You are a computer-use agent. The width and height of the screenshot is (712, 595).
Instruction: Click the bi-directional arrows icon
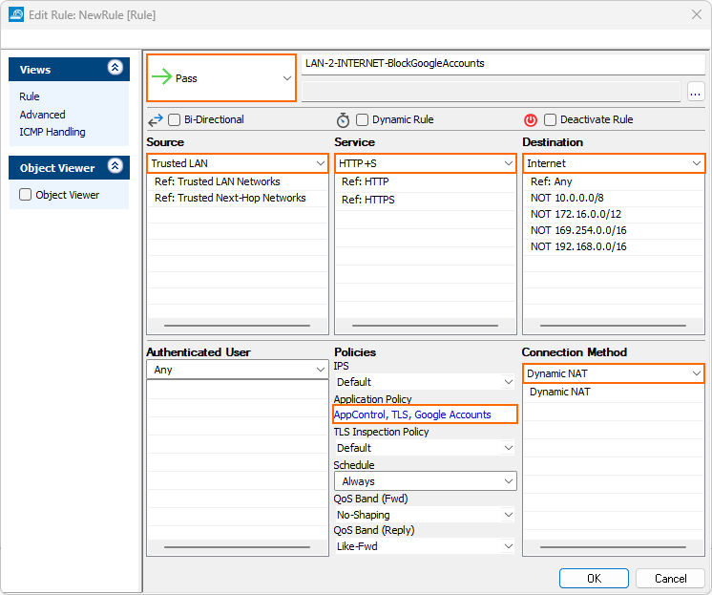156,120
